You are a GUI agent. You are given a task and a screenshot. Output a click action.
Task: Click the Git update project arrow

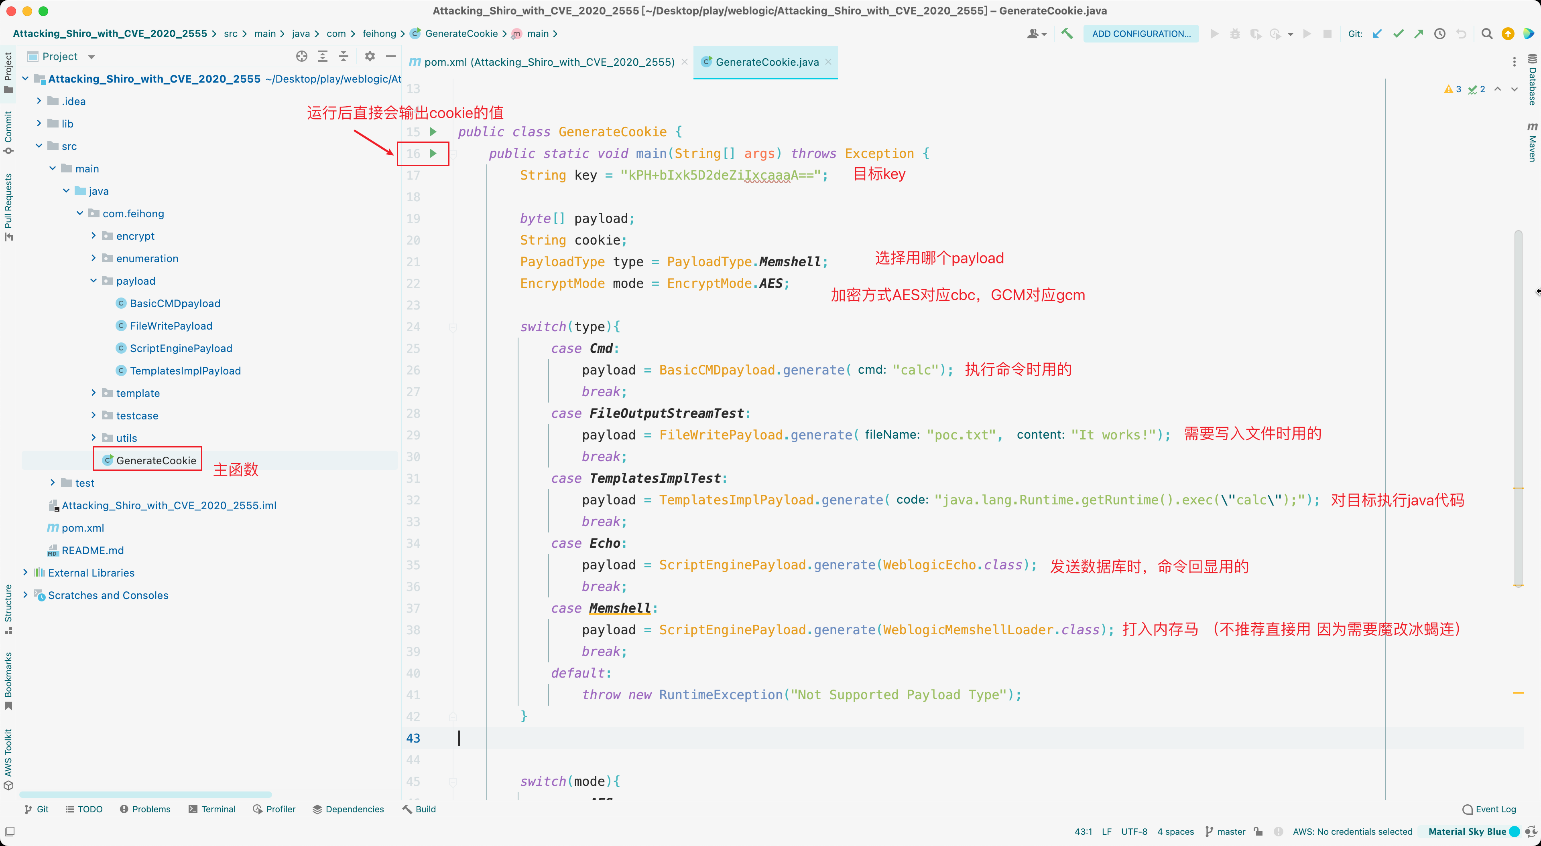coord(1378,34)
